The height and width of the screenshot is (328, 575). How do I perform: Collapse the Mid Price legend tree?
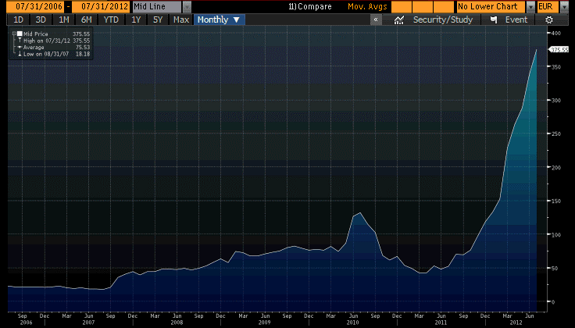(14, 34)
